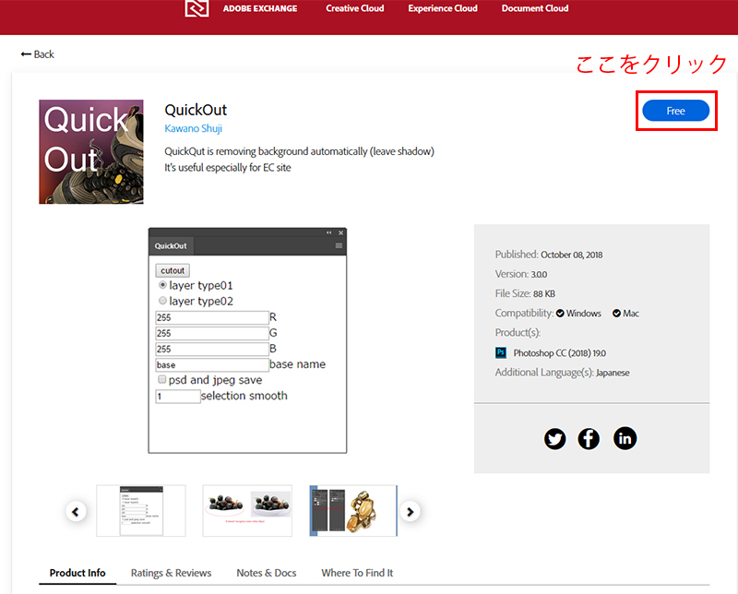Image resolution: width=738 pixels, height=594 pixels.
Task: Open QuickOut panel hamburger menu icon
Action: click(339, 245)
